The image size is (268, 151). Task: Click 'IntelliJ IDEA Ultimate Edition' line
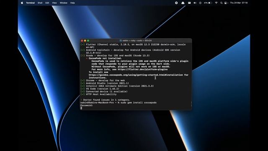coord(117,86)
